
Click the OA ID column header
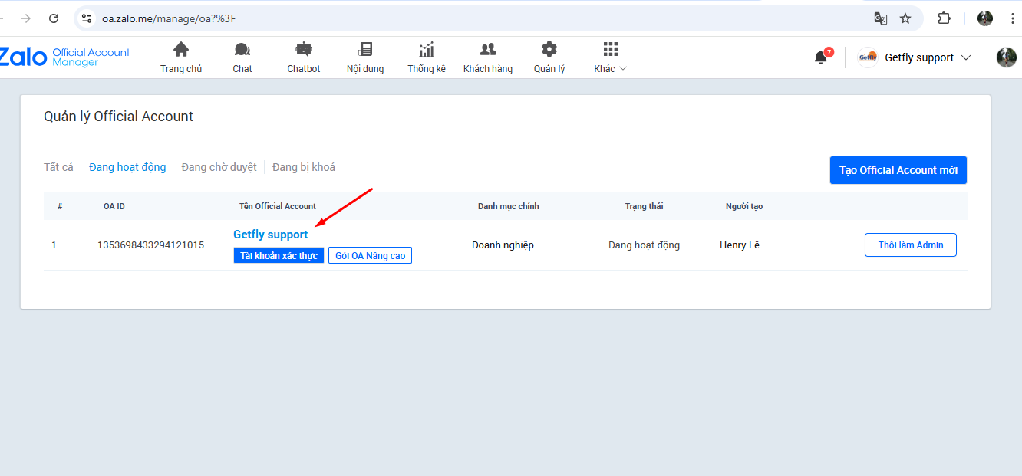[x=114, y=206]
